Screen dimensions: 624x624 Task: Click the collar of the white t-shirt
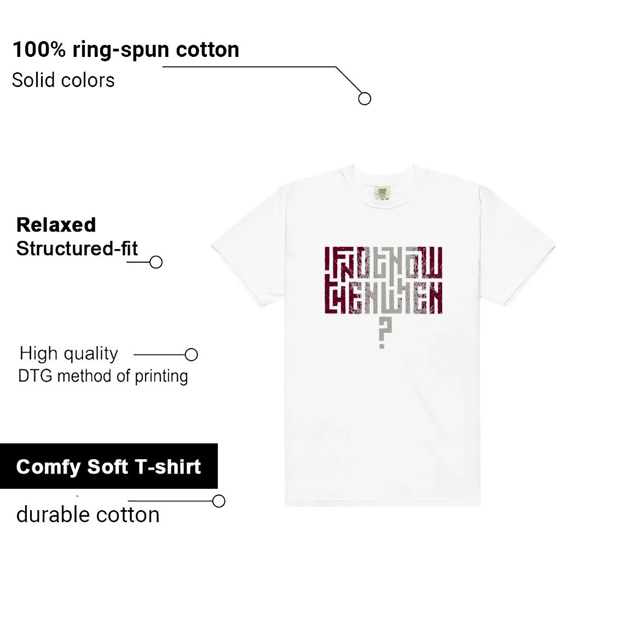tap(383, 175)
